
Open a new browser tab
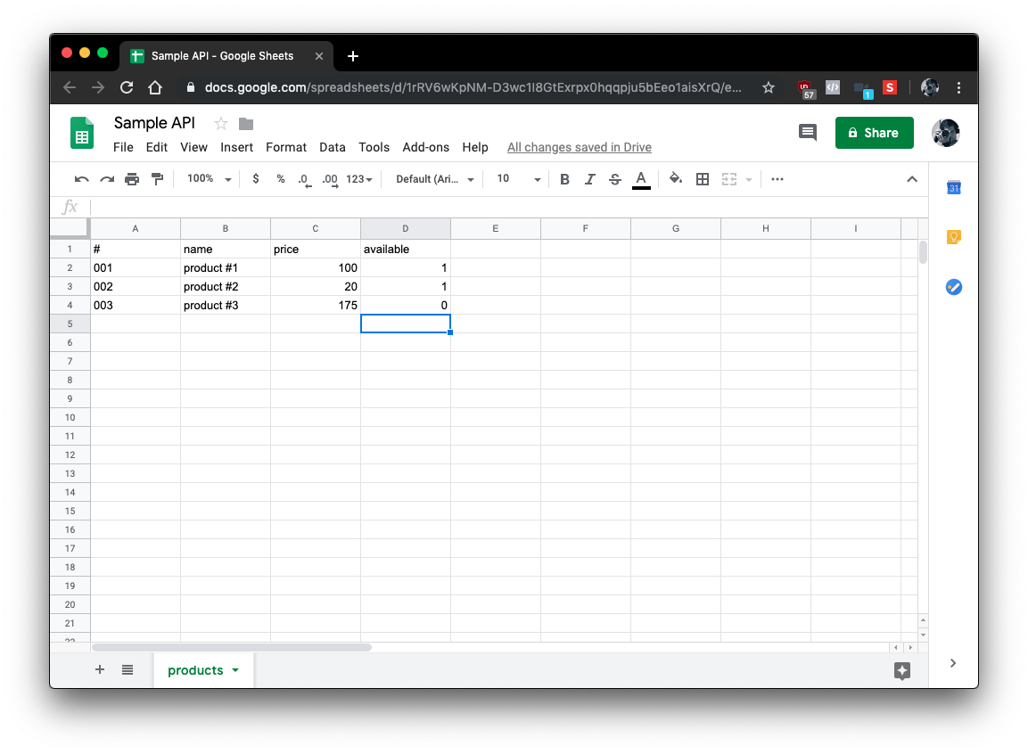coord(353,56)
